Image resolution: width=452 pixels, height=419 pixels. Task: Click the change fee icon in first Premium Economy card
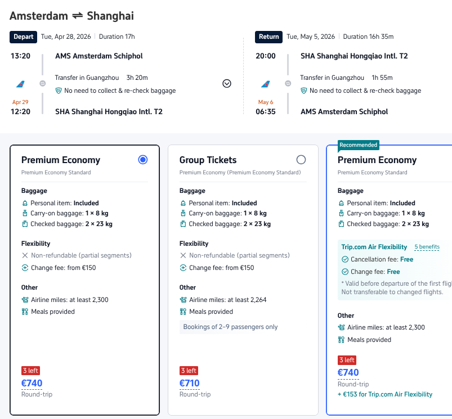25,268
